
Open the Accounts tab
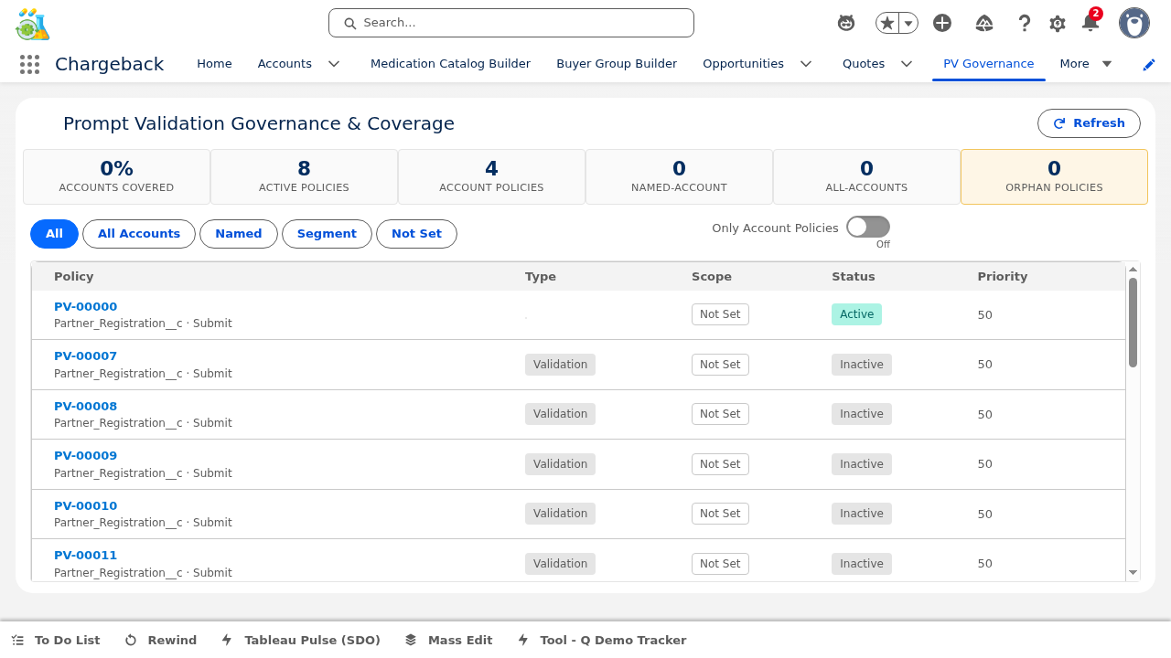[x=285, y=64]
